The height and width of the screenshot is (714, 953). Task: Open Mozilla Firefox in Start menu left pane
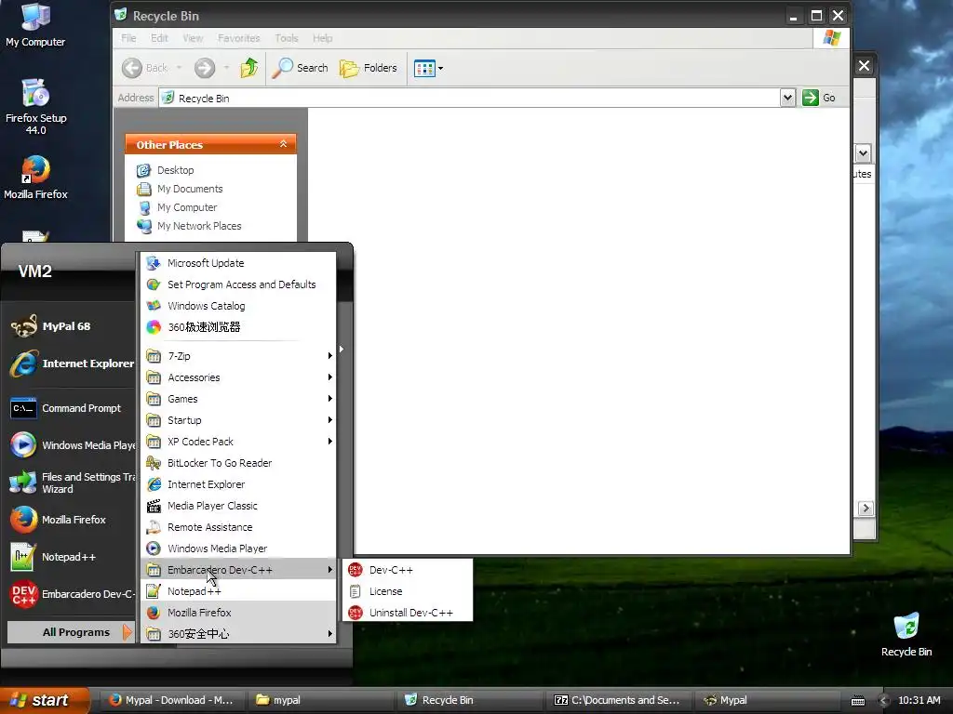(71, 520)
